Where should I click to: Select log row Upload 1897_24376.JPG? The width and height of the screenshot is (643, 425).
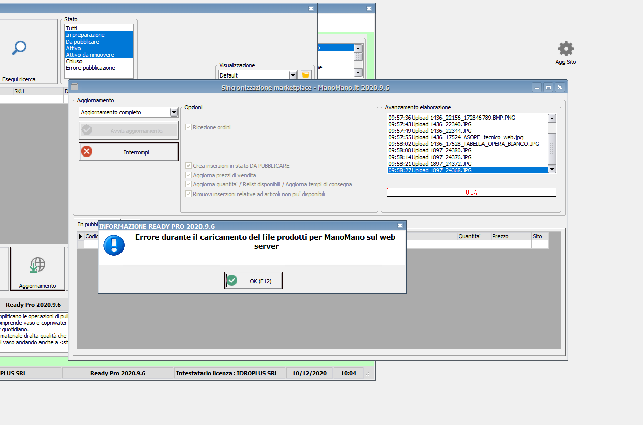pyautogui.click(x=468, y=157)
